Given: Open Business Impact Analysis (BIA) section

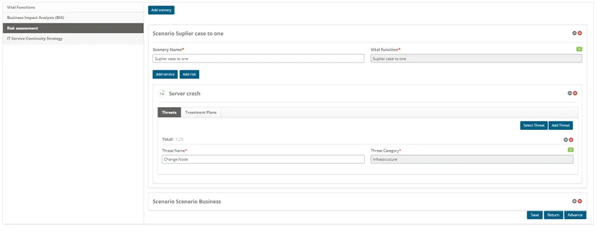Looking at the screenshot, I should 73,18.
